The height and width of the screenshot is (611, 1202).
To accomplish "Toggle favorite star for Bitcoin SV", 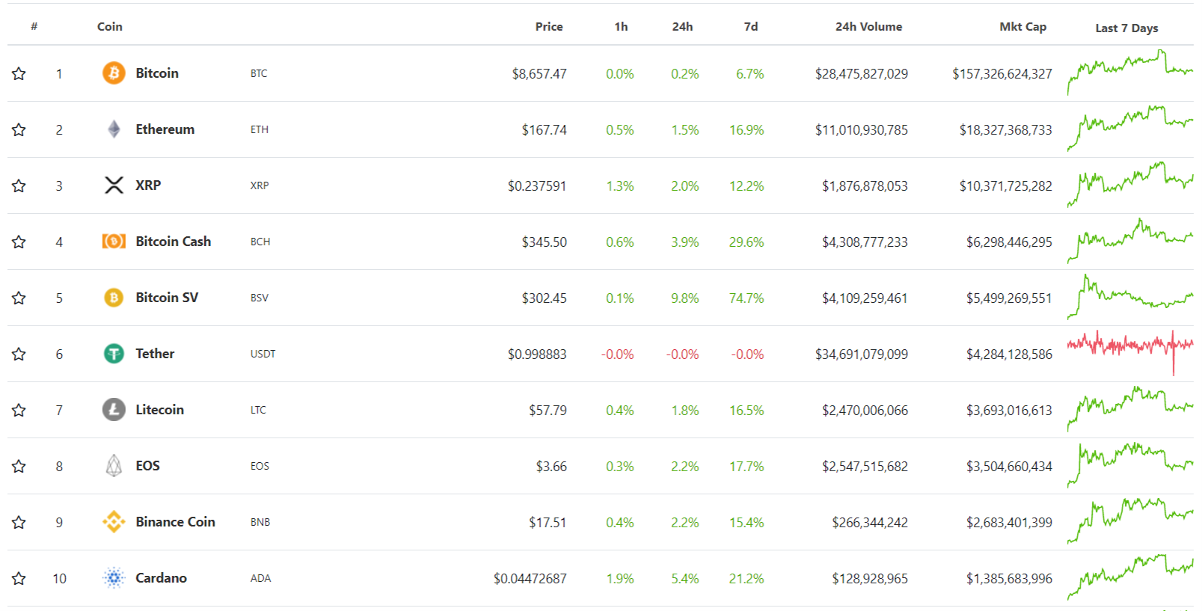I will point(19,298).
